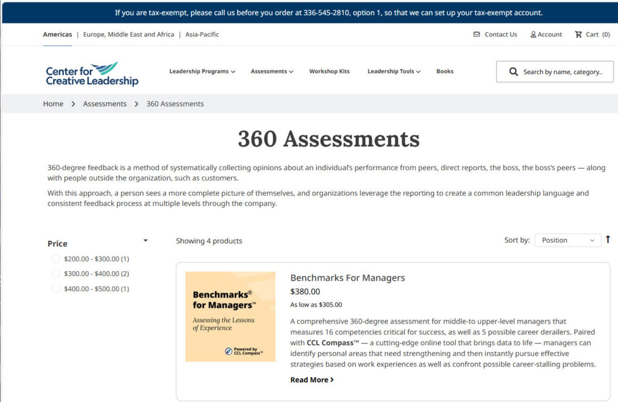The width and height of the screenshot is (618, 402).
Task: Expand the Leadership Tools menu
Action: tap(393, 71)
